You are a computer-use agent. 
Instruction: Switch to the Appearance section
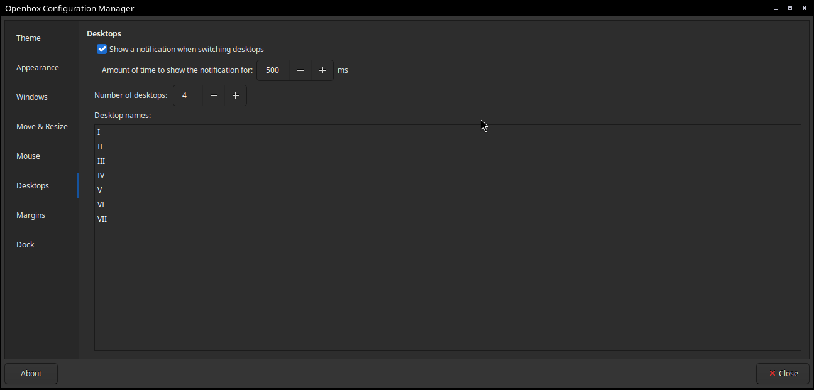coord(41,68)
